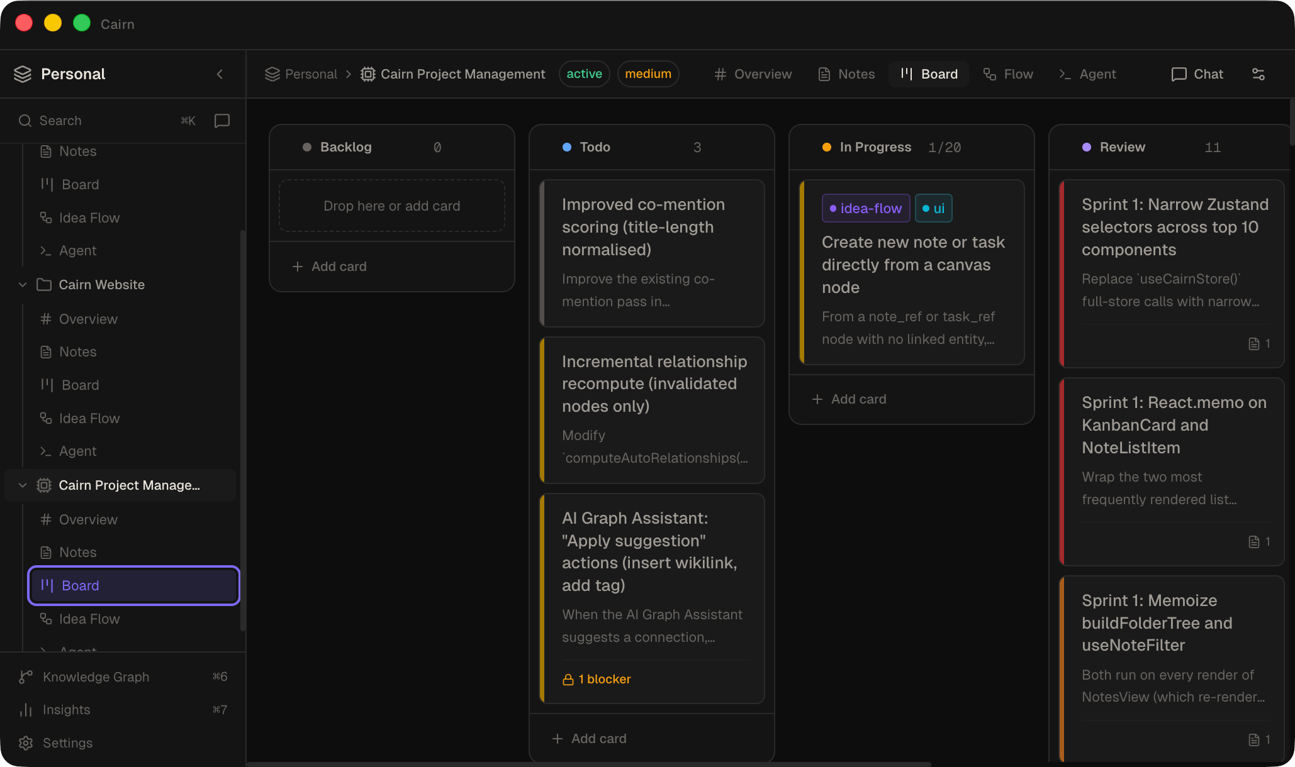
Task: Select the Board tab in header
Action: click(929, 74)
